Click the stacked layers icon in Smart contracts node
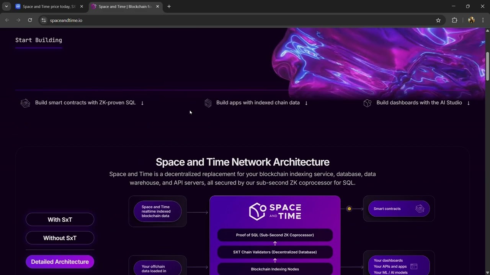490x275 pixels. point(420,209)
